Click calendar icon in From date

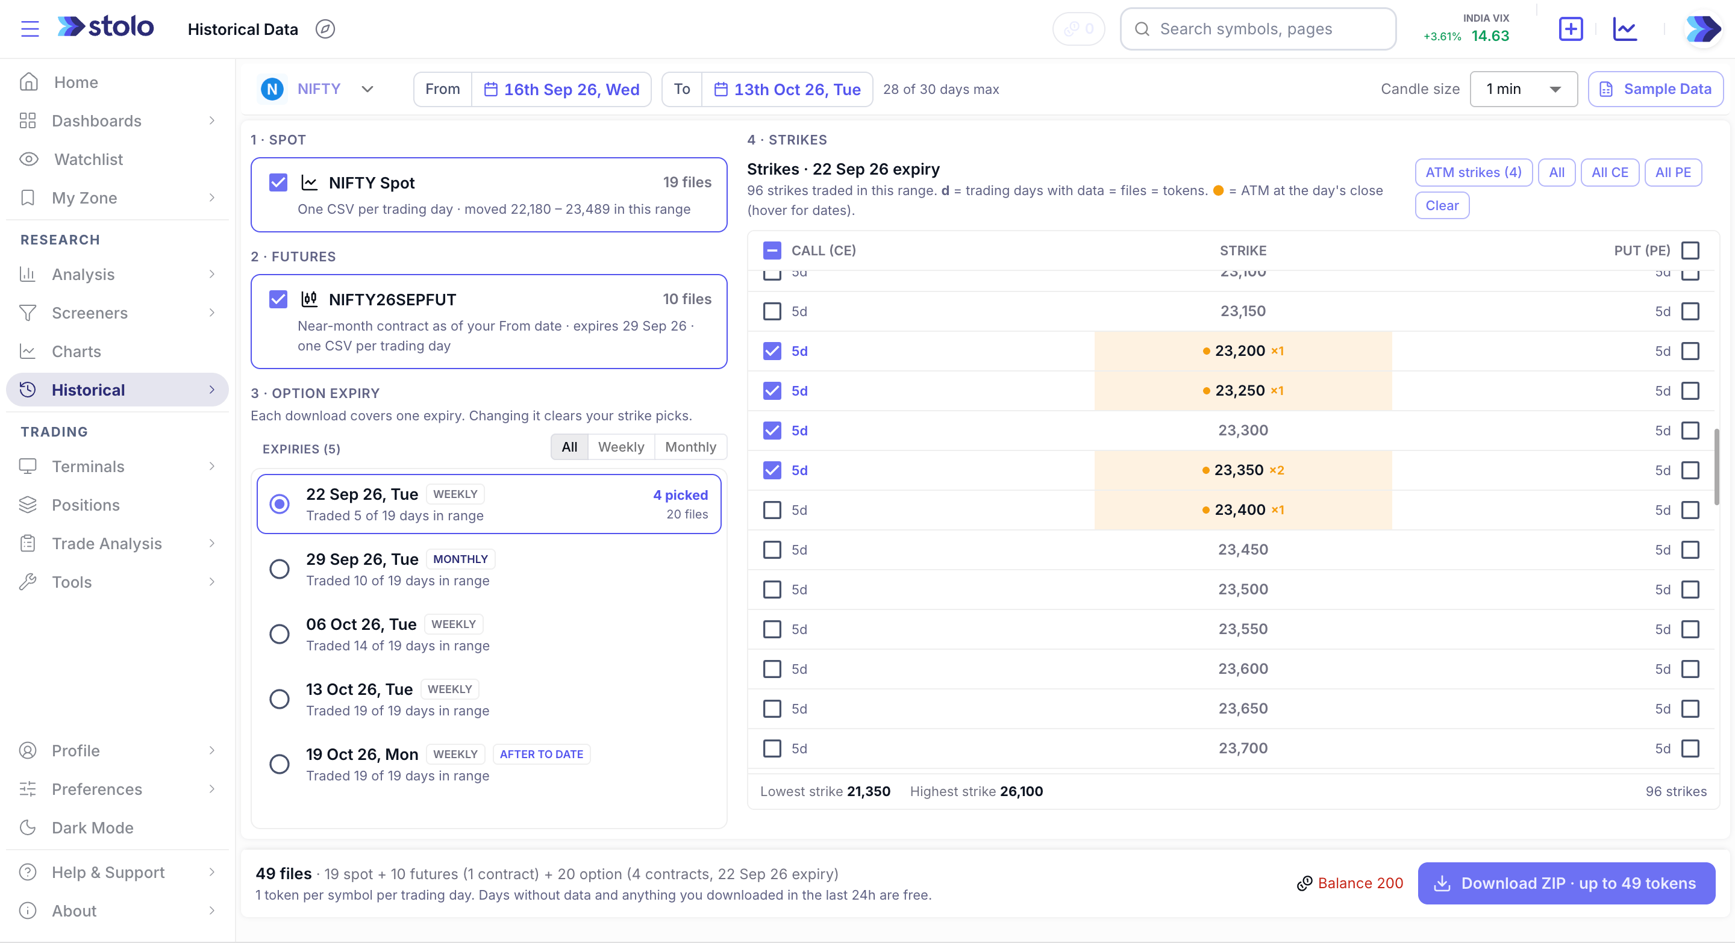pos(491,90)
